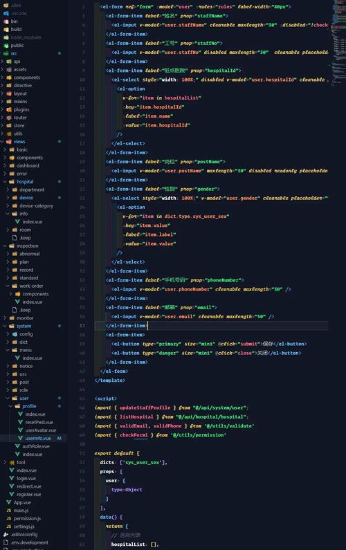Screen dimensions: 346x550
Task: Open index.vue inside the info folder
Action: [x=33, y=221]
